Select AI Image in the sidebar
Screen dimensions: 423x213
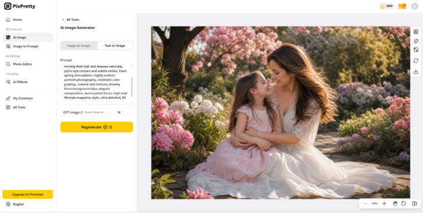pyautogui.click(x=28, y=38)
